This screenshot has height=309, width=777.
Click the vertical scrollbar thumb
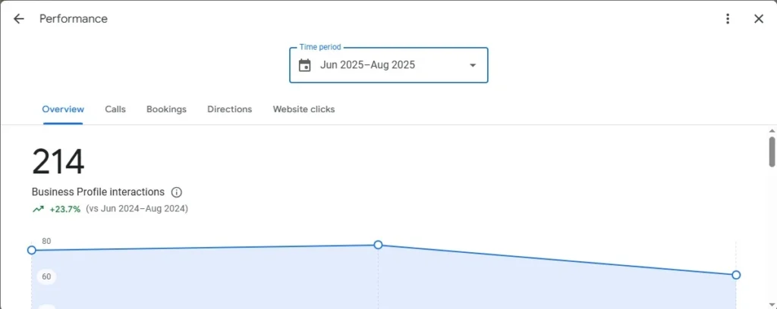(772, 151)
